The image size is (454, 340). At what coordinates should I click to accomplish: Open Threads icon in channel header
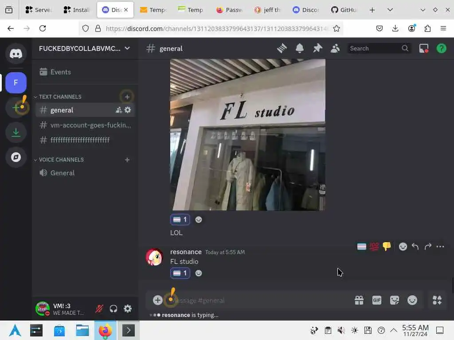click(282, 48)
